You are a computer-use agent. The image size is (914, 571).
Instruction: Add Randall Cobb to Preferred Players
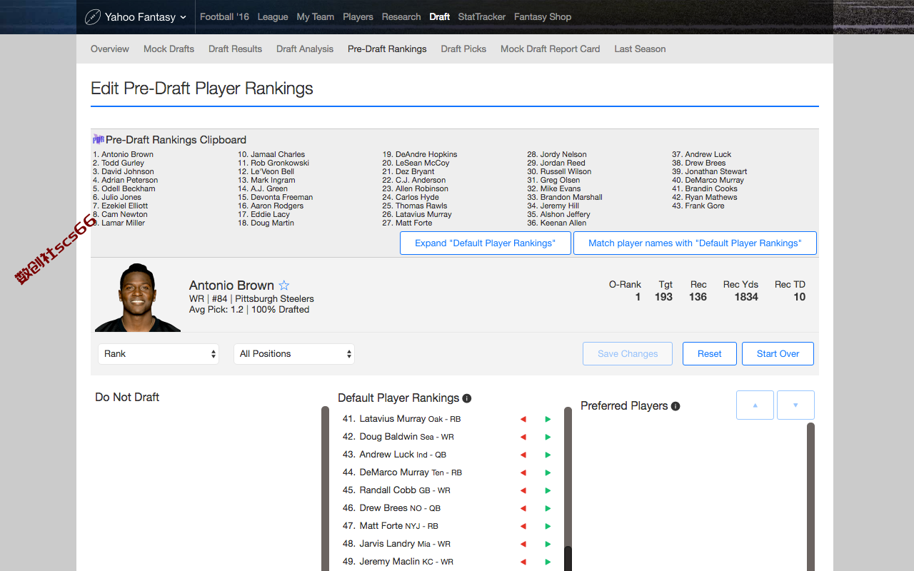coord(548,490)
